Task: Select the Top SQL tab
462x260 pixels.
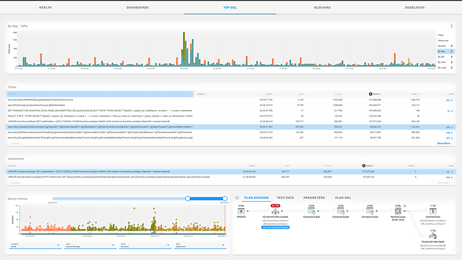Action: [x=230, y=7]
